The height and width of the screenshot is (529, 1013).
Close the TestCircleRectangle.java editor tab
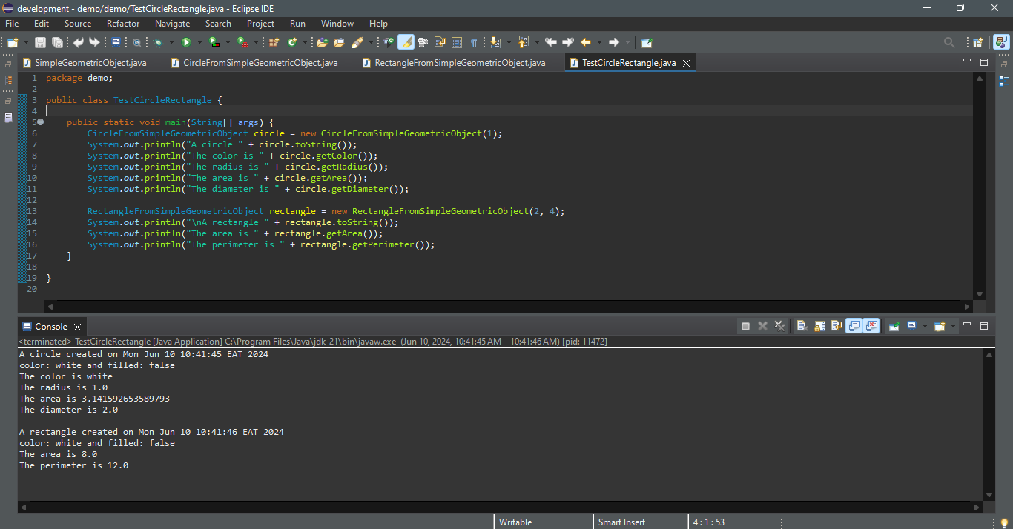tap(686, 63)
